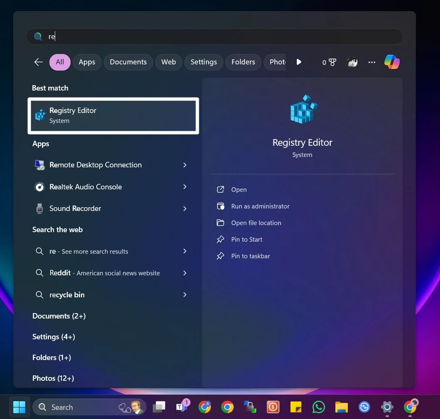Open your user account avatar
440x419 pixels.
click(x=352, y=62)
